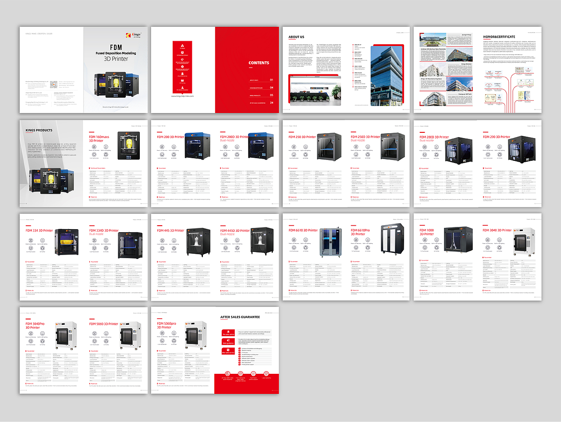Click the 'ABOUT US' heading
Viewport: 561px width, 422px height.
296,37
